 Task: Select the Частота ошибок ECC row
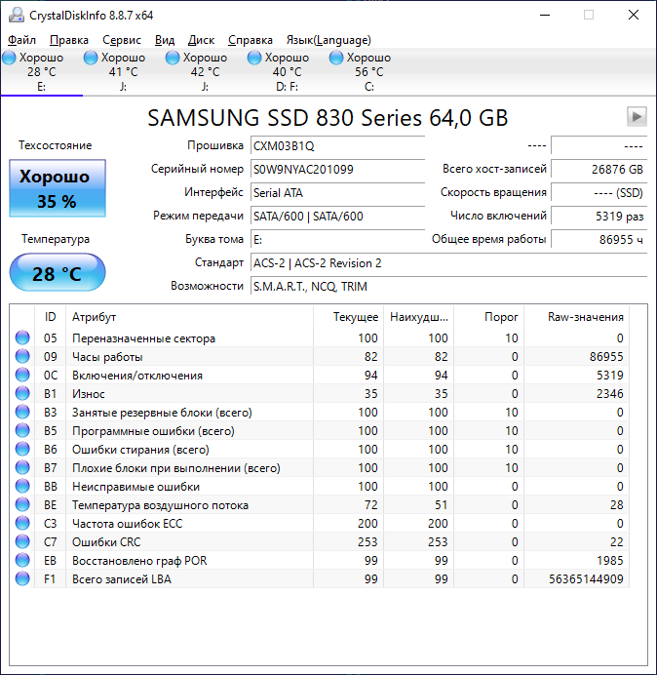tap(320, 523)
